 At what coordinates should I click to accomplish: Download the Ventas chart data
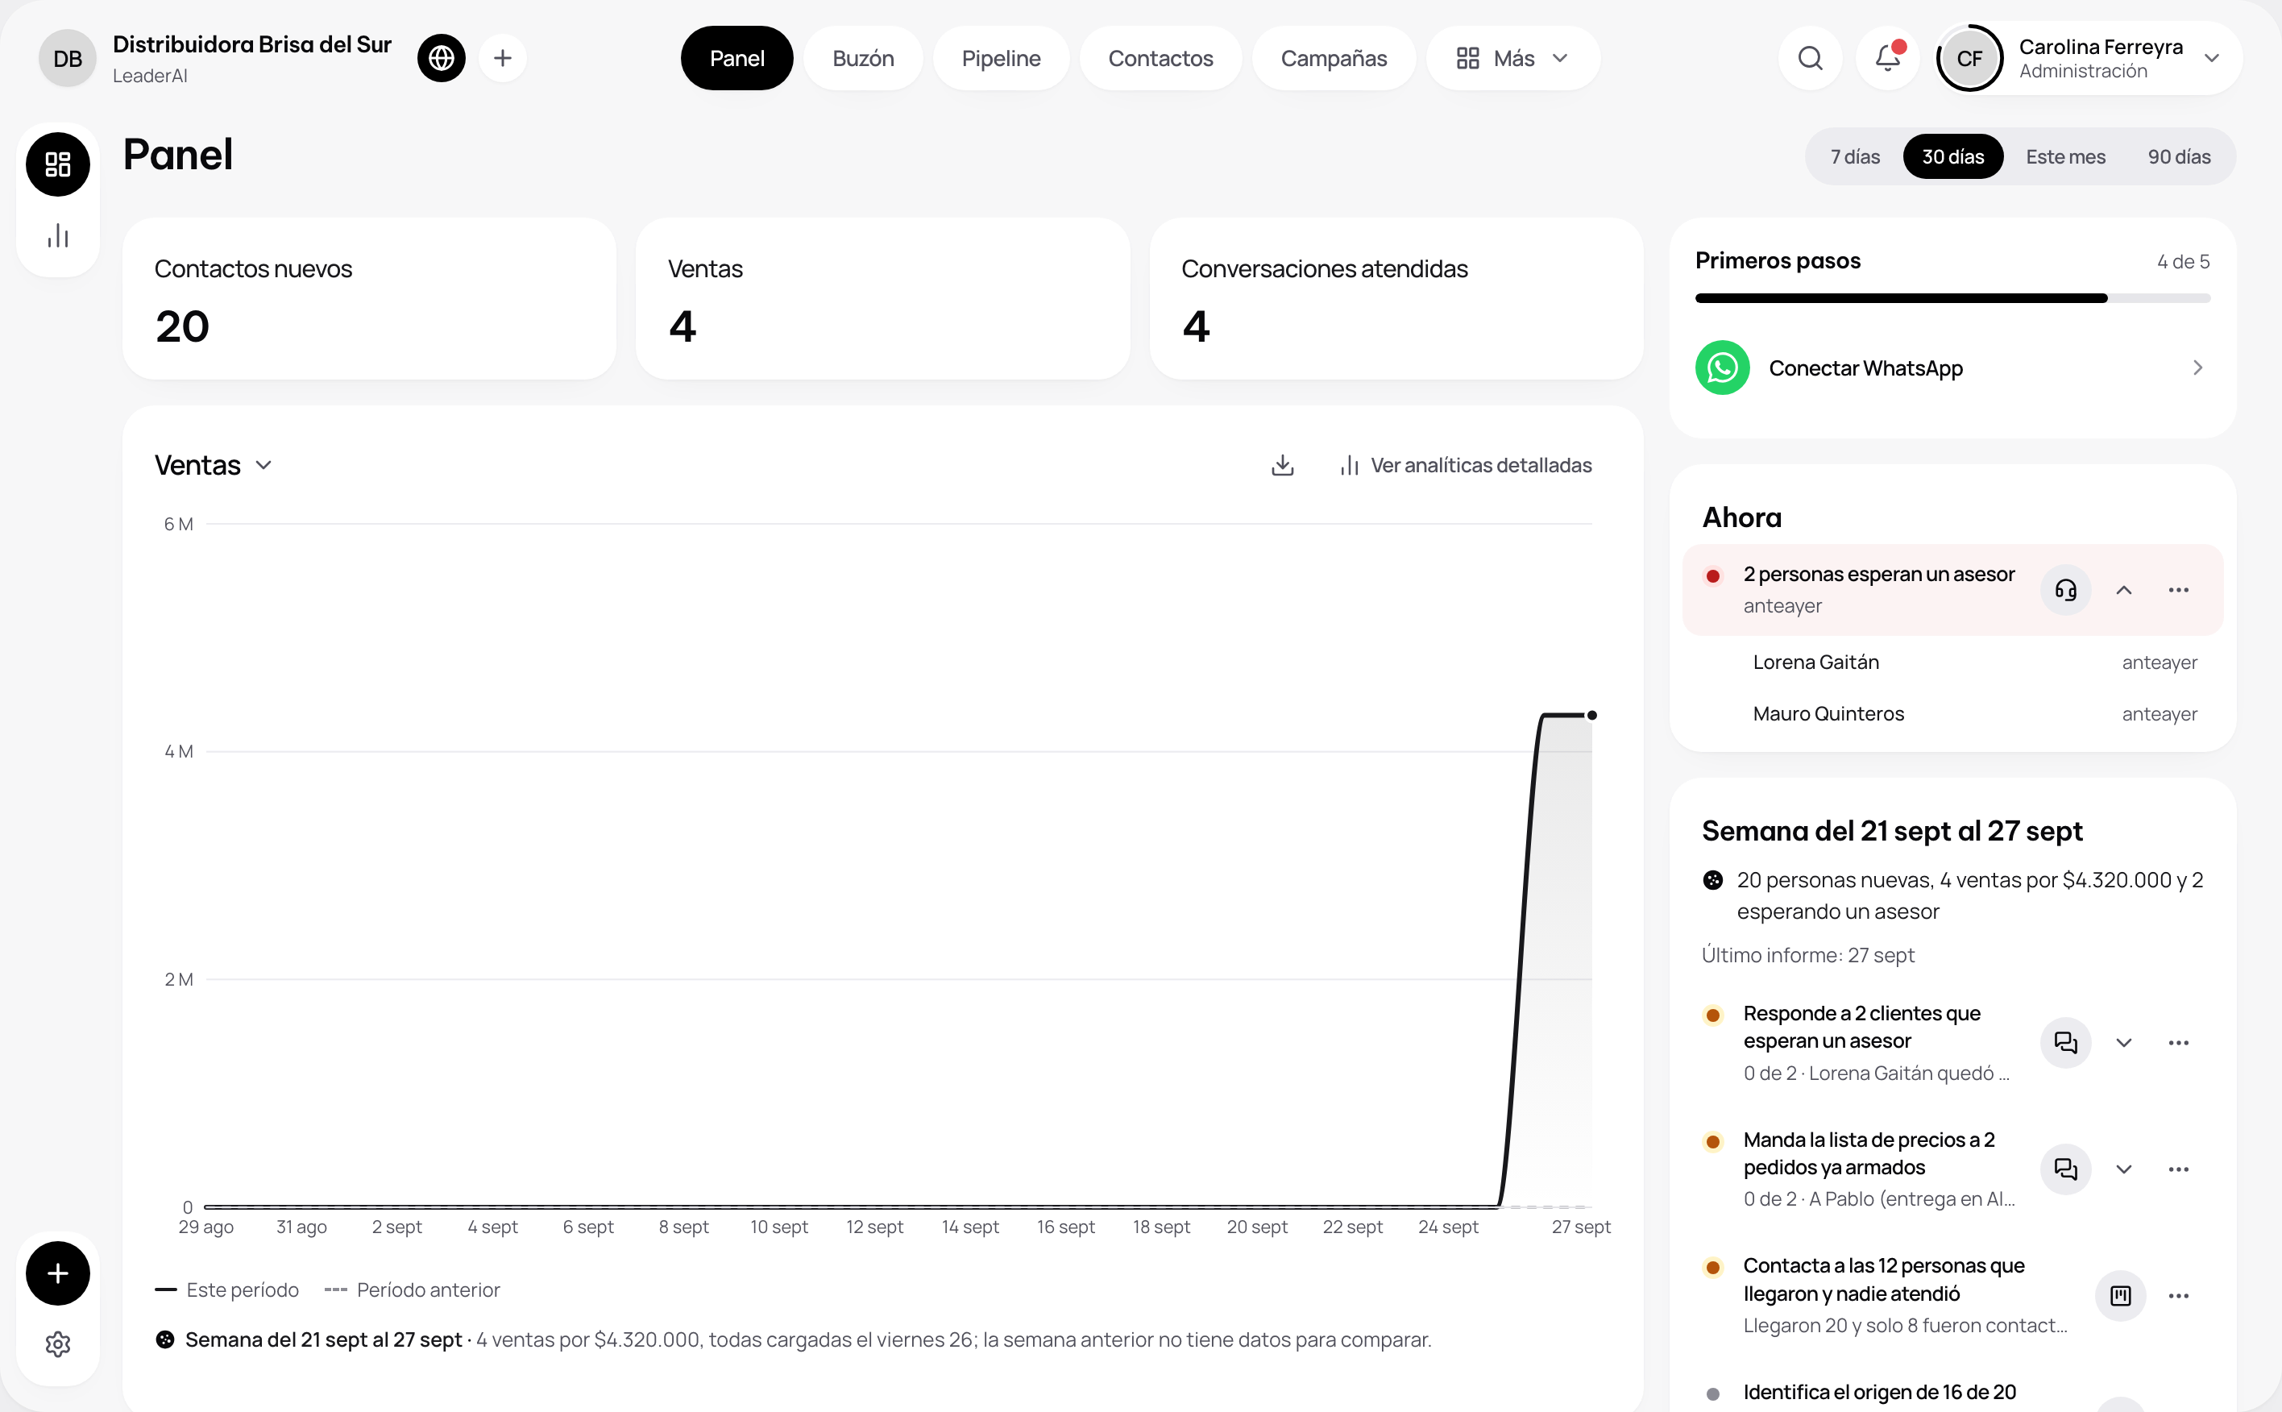coord(1282,465)
